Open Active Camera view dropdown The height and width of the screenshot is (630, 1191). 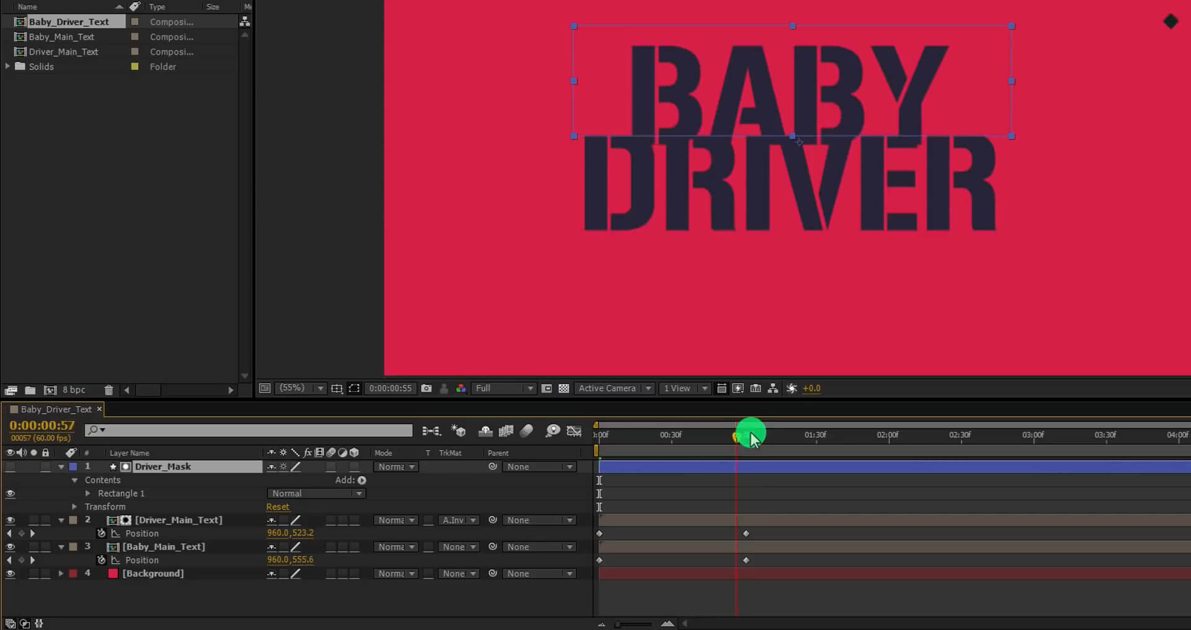pyautogui.click(x=615, y=388)
